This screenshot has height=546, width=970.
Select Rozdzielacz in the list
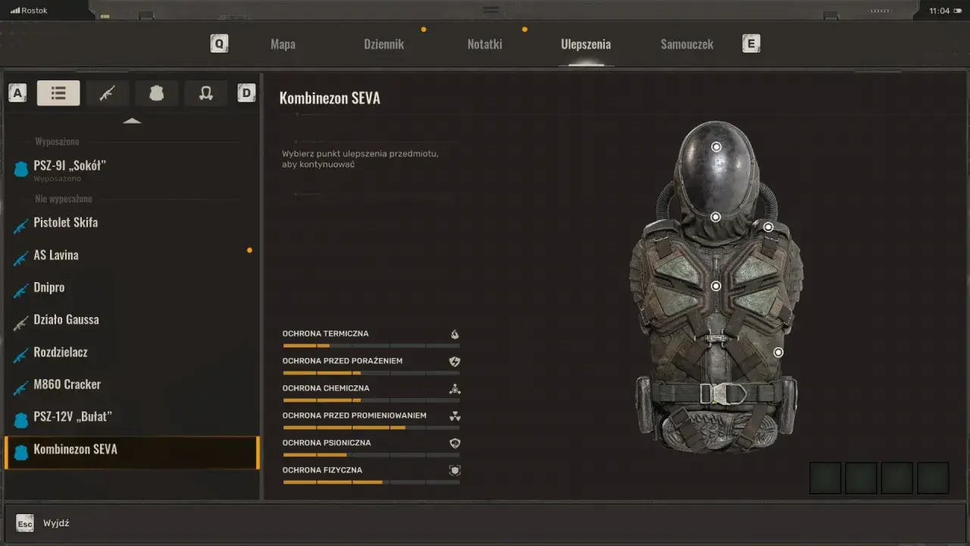132,353
